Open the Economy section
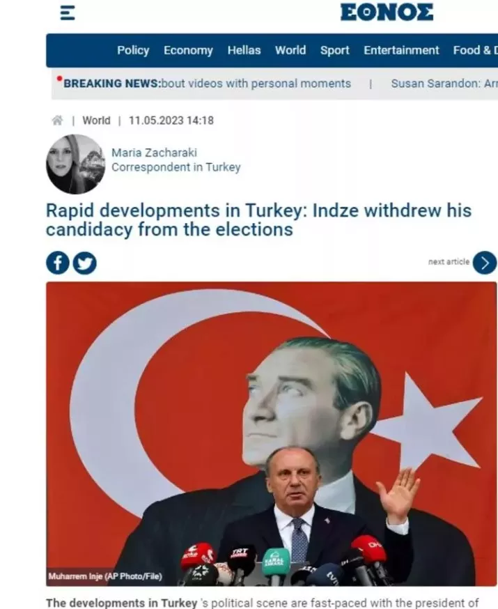The image size is (498, 609). coord(188,50)
